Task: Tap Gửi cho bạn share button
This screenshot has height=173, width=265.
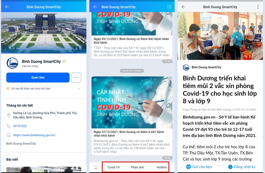Action: [x=199, y=167]
